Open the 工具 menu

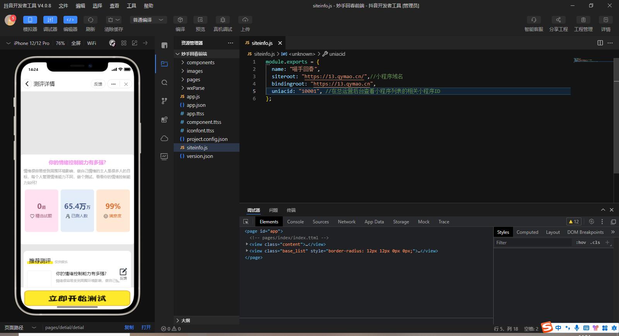pos(132,6)
